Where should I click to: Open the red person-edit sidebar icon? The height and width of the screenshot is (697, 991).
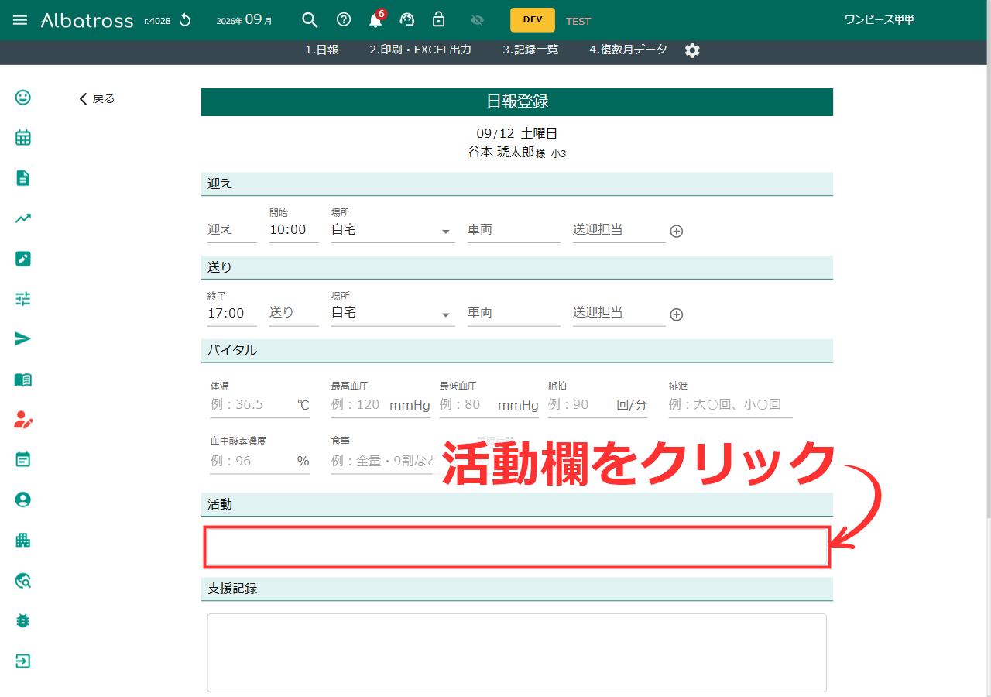pos(23,420)
